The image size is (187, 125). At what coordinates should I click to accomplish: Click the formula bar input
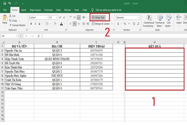114,36
